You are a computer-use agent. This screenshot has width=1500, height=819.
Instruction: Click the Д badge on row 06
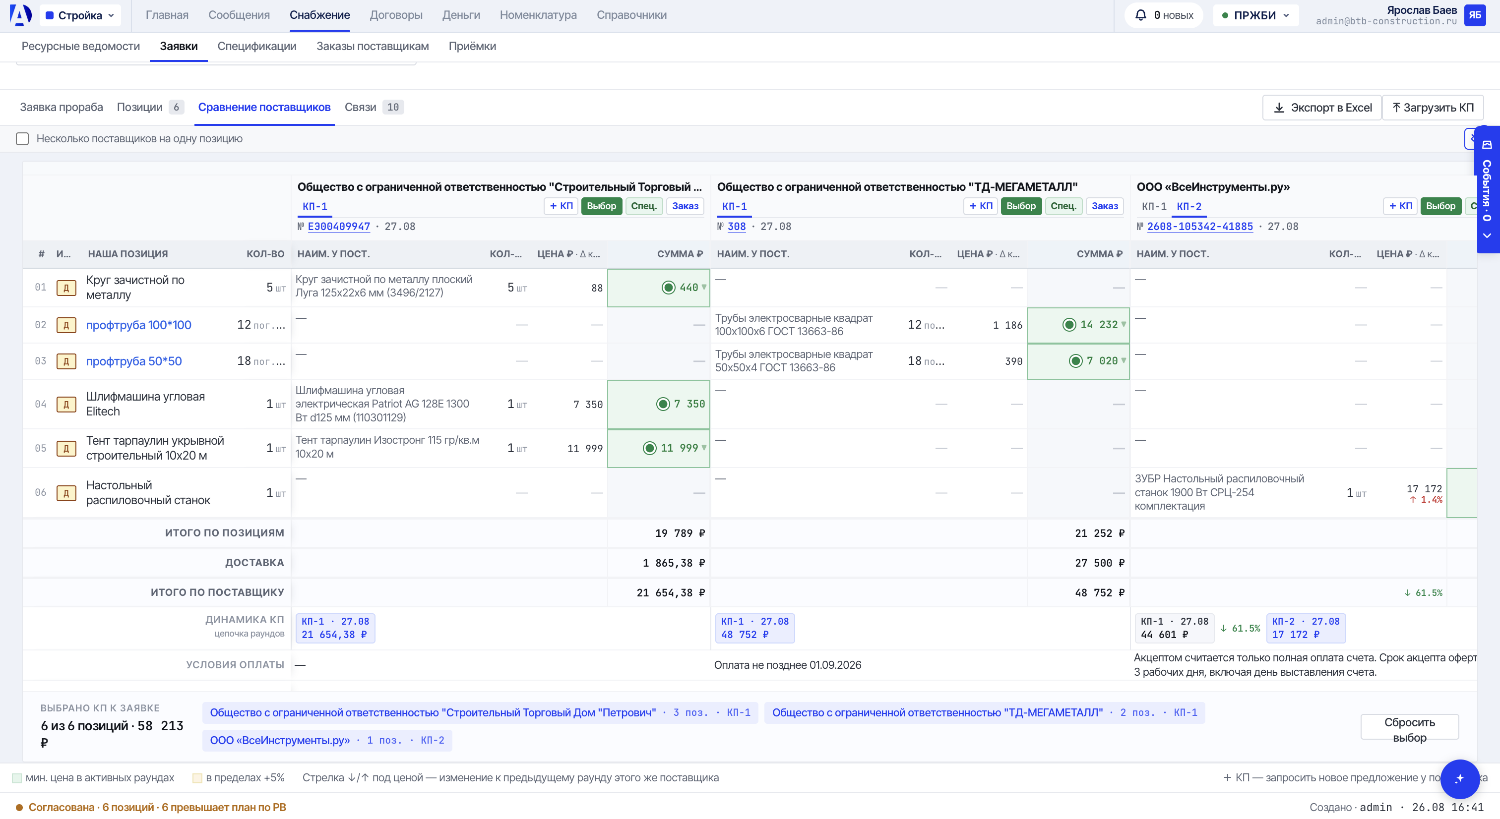[x=66, y=493]
